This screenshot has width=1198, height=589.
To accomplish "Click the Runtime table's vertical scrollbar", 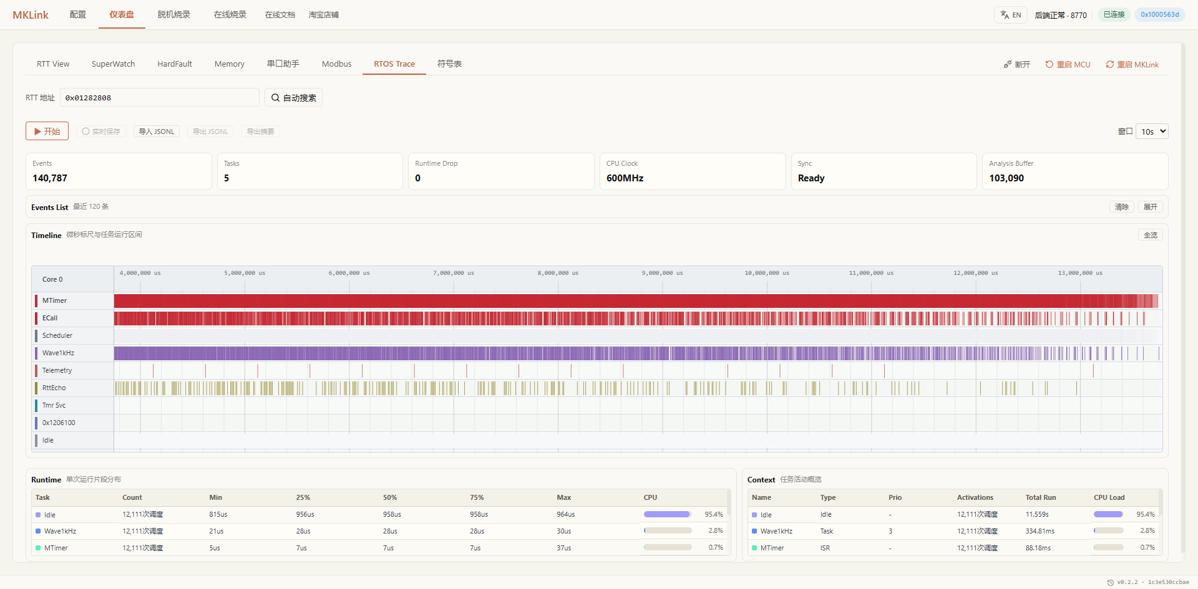I will tap(729, 522).
